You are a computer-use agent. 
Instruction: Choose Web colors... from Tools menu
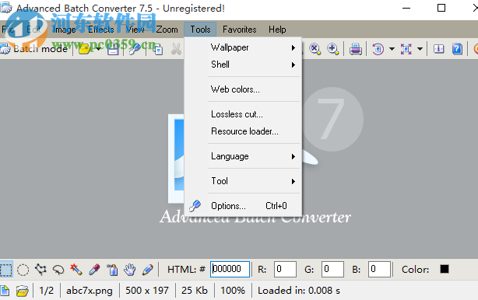click(x=243, y=89)
